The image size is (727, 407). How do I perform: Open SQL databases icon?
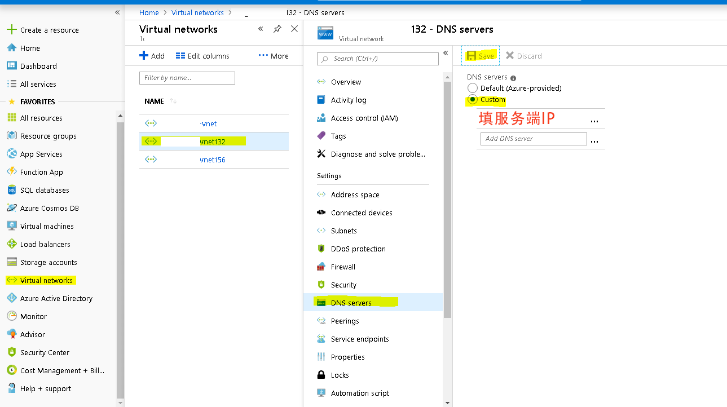(12, 190)
